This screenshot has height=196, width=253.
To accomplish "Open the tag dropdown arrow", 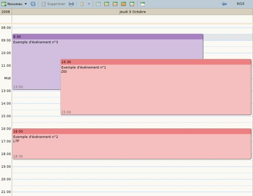I will (89, 4).
